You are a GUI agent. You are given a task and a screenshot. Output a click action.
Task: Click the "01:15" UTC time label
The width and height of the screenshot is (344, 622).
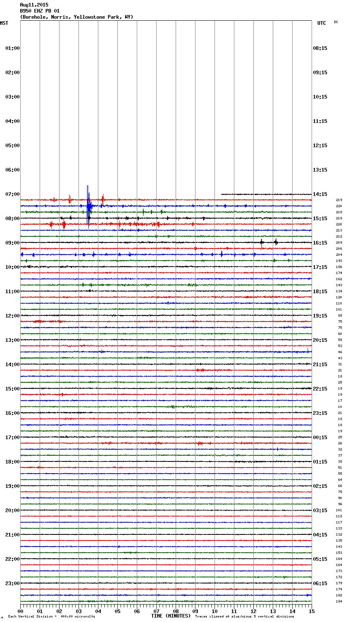(x=320, y=462)
